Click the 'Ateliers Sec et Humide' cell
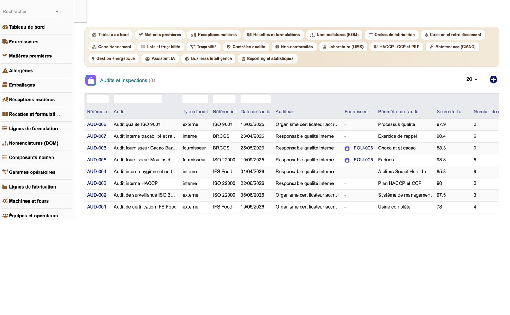Viewport: 510px width, 315px height. click(x=402, y=172)
